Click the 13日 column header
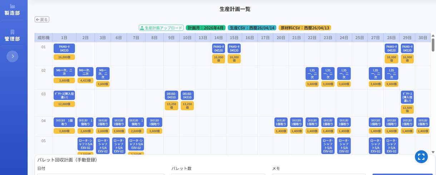This screenshot has height=175, width=436. point(203,38)
